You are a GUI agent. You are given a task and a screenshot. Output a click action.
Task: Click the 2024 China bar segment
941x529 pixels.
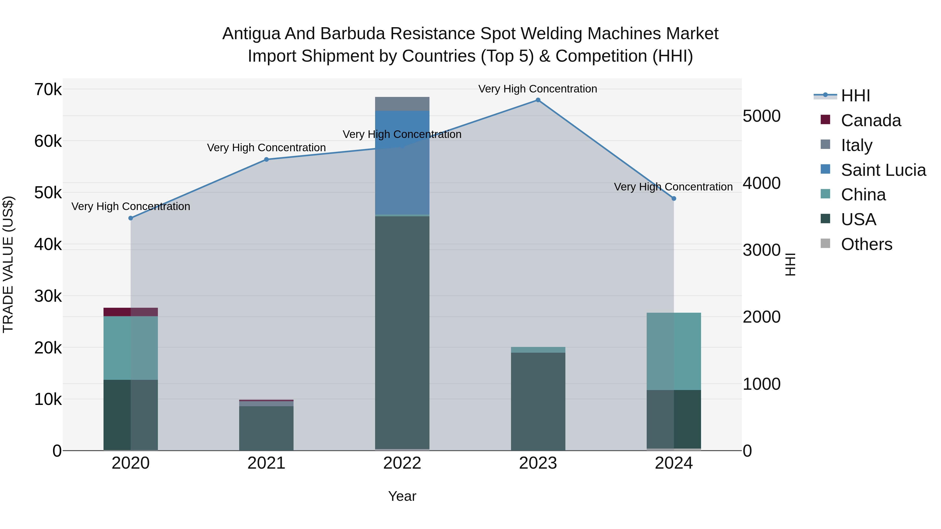(674, 352)
